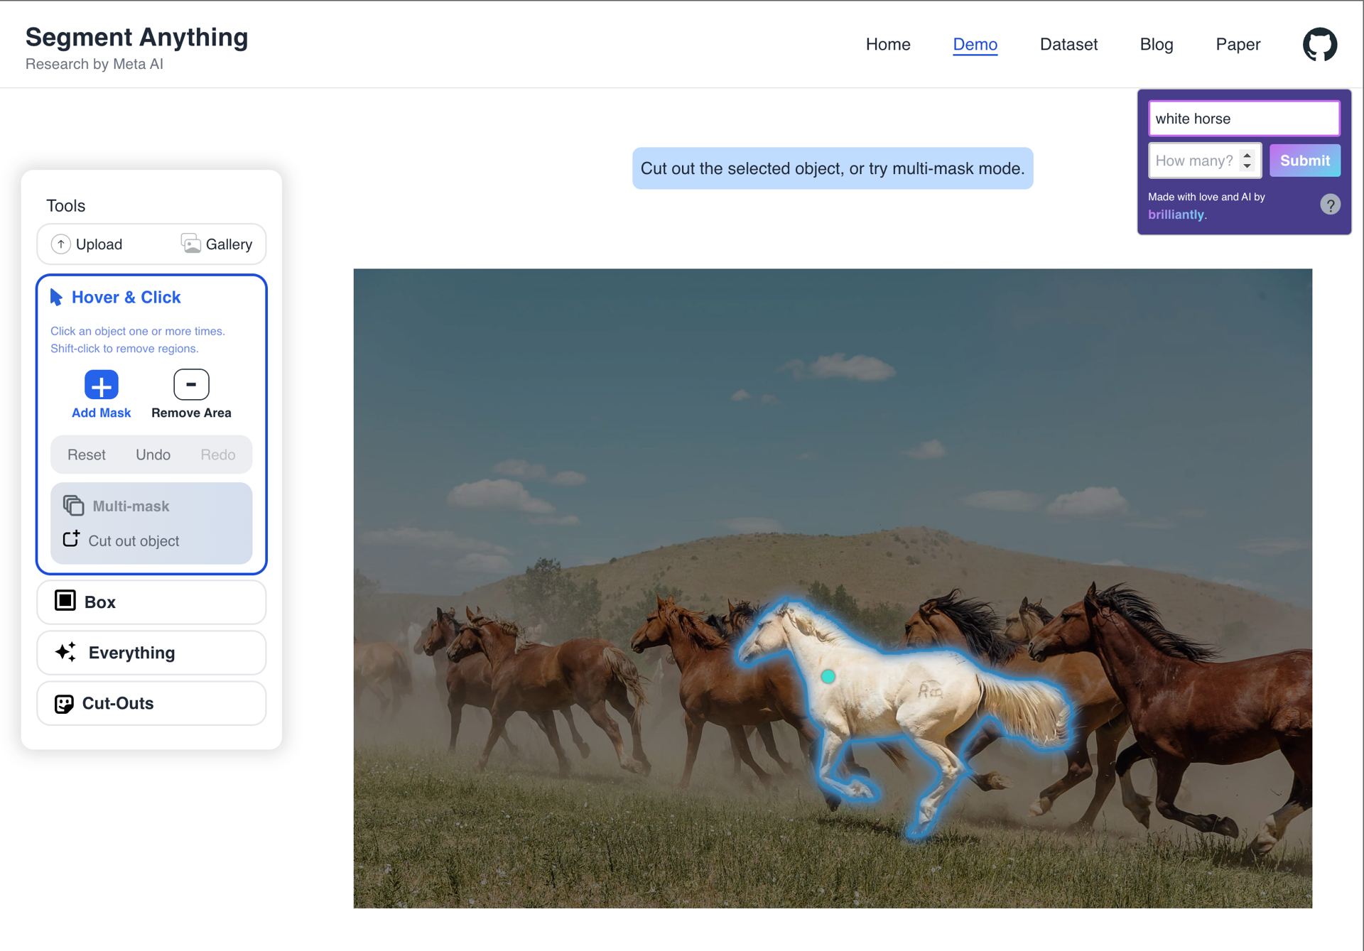Click the Box tool square icon
The height and width of the screenshot is (951, 1364).
(65, 601)
